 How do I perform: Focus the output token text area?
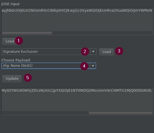tap(77, 99)
